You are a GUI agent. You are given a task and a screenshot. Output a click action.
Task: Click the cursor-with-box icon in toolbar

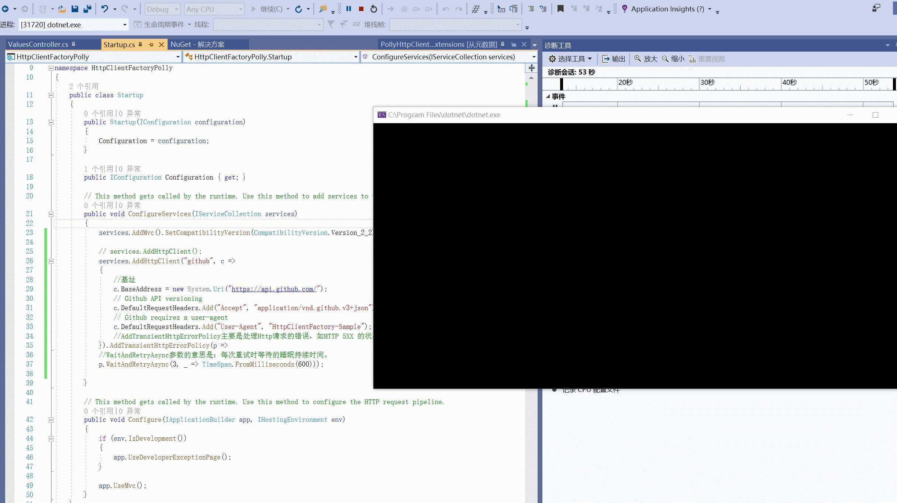[501, 9]
